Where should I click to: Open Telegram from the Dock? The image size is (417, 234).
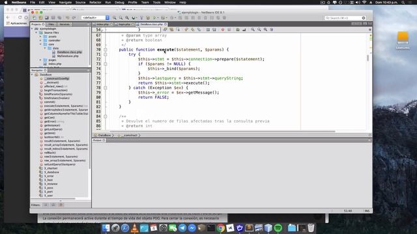tap(182, 228)
